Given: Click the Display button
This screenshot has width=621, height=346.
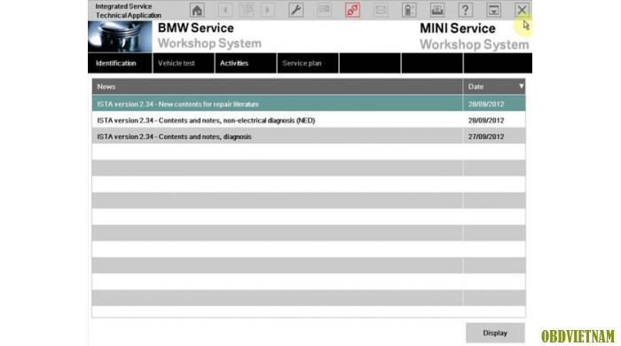Looking at the screenshot, I should (495, 333).
